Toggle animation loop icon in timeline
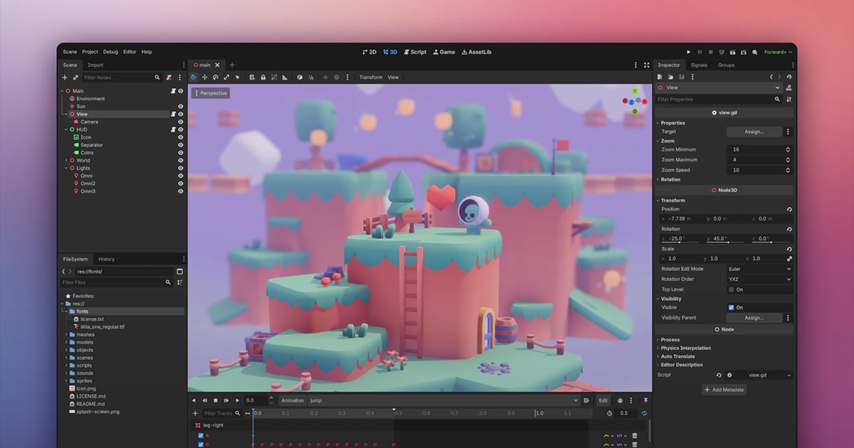Image resolution: width=854 pixels, height=448 pixels. click(x=644, y=413)
